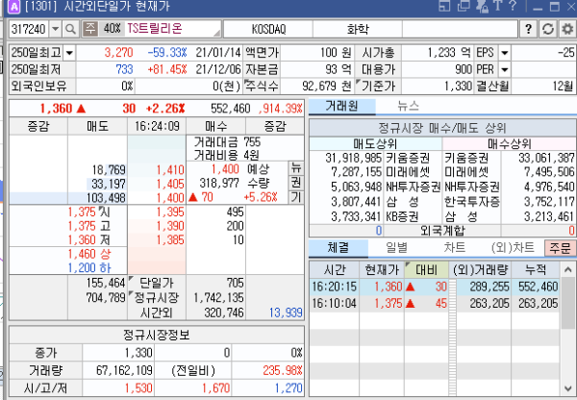Image resolution: width=577 pixels, height=400 pixels.
Task: Open the PER dropdown arrow
Action: (505, 69)
